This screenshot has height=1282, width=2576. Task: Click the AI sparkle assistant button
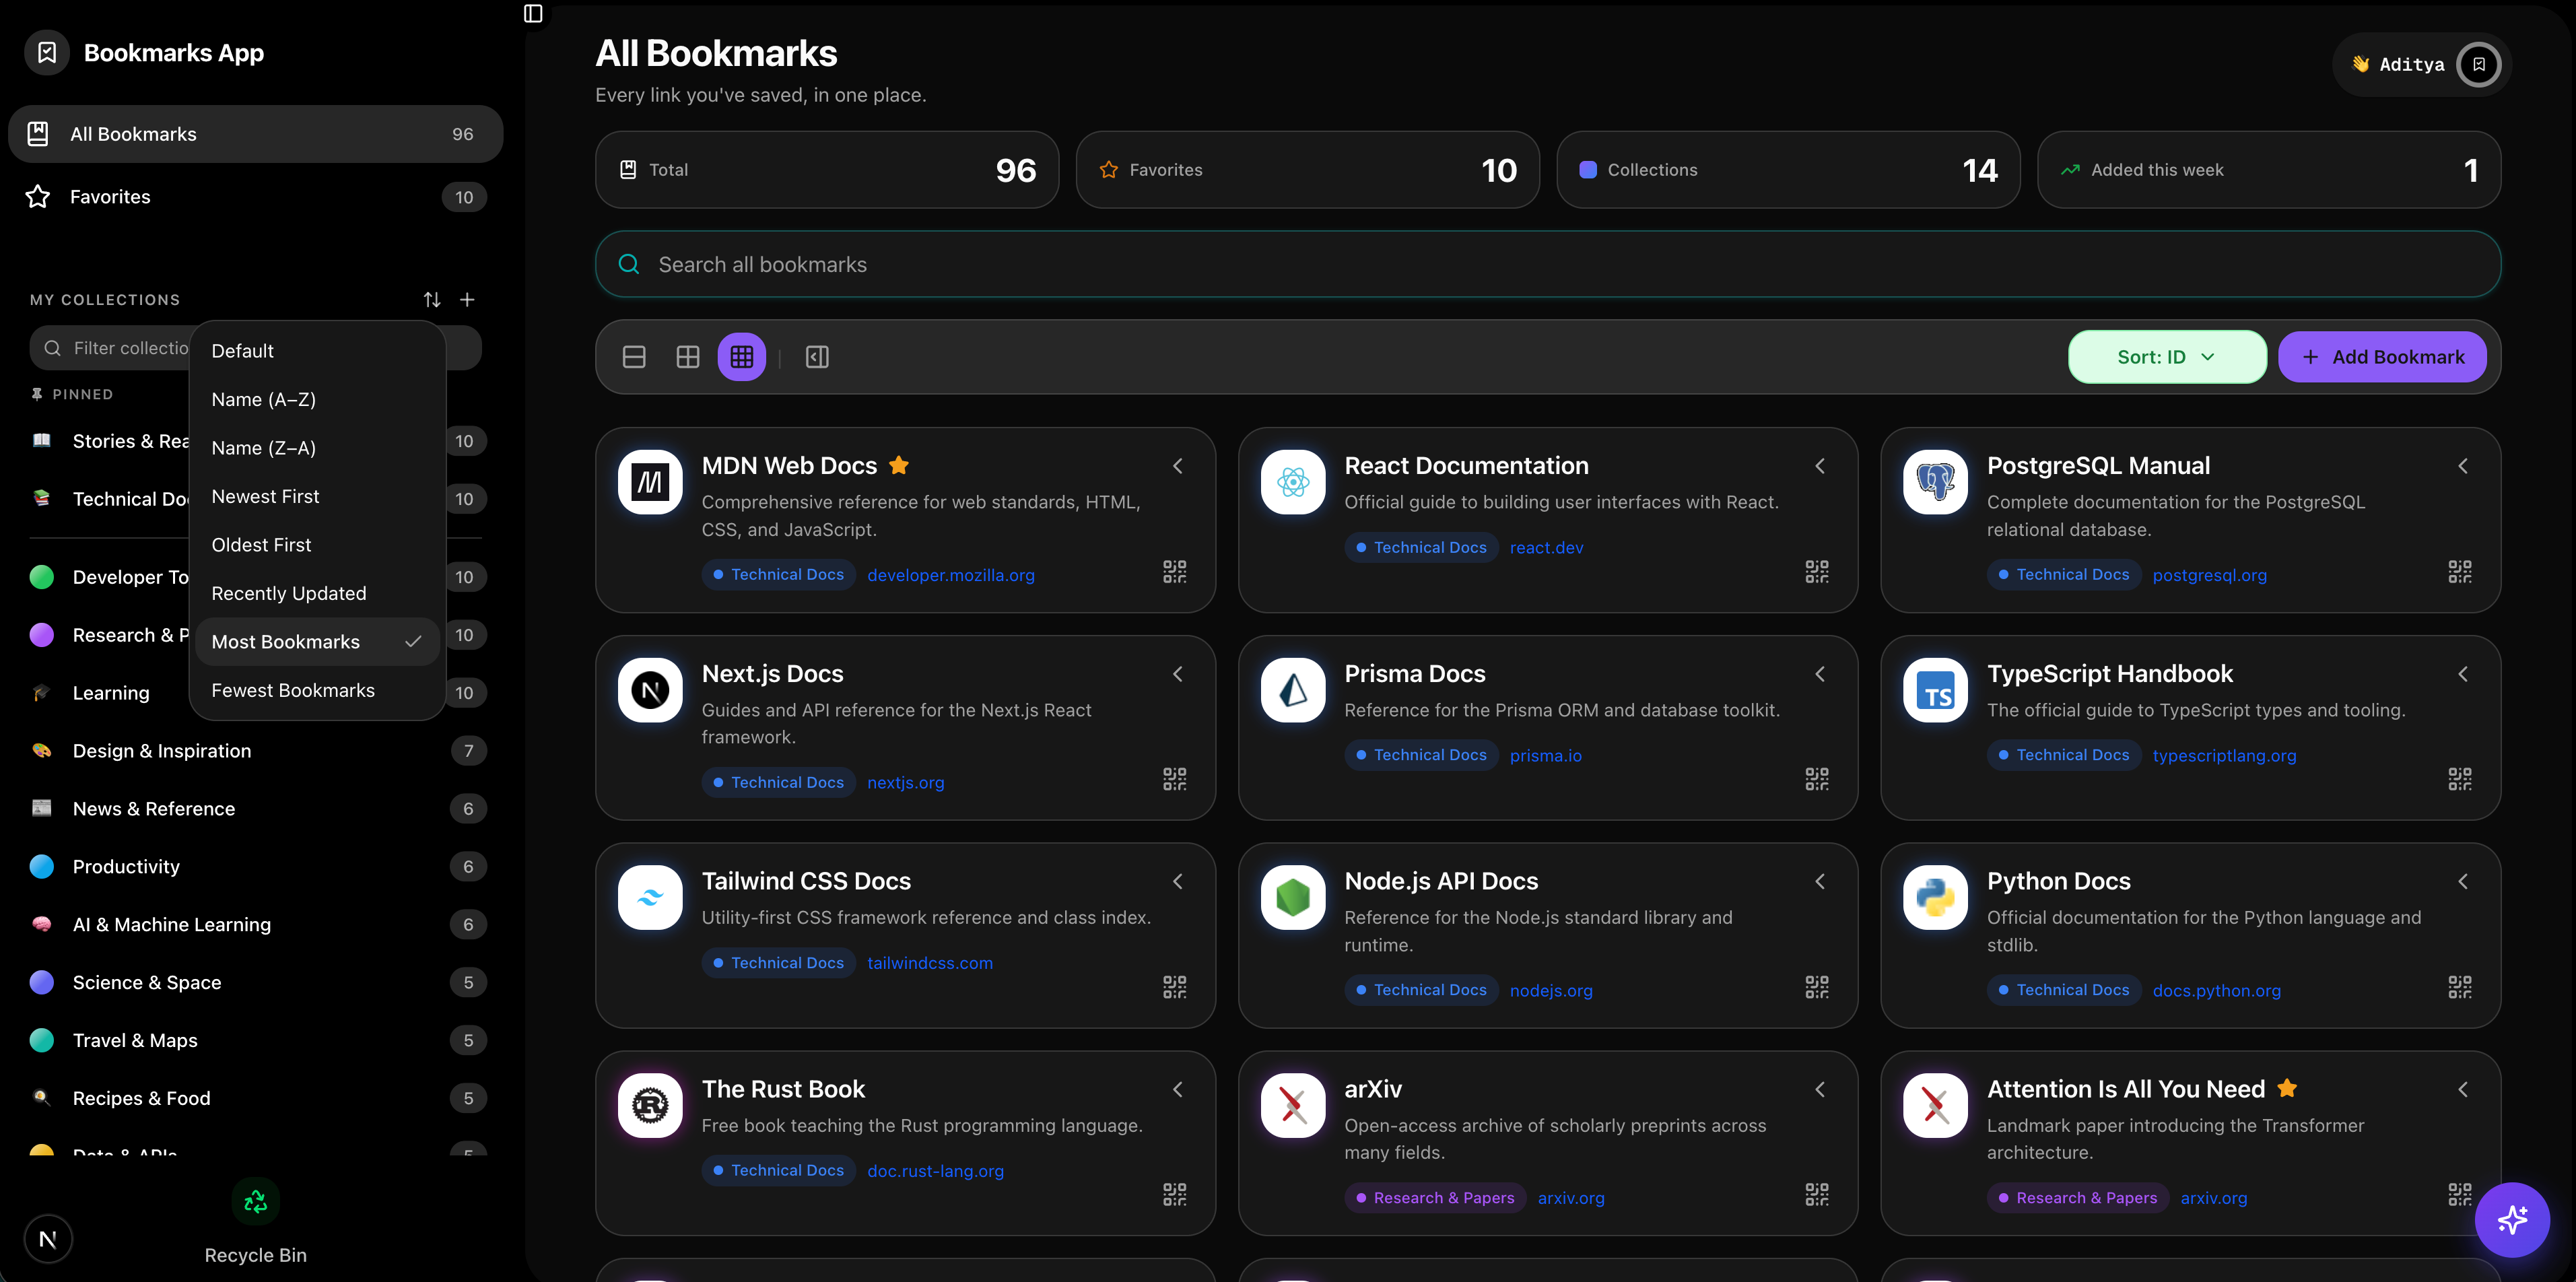point(2511,1219)
